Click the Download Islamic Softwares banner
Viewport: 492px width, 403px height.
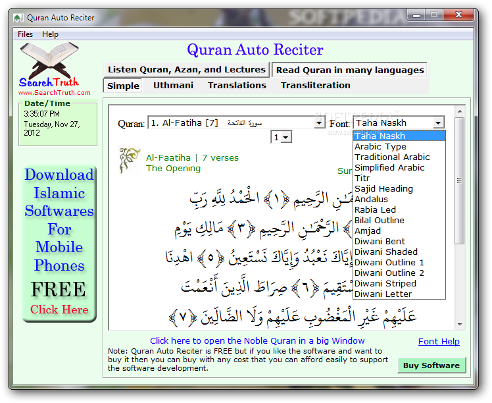point(59,244)
